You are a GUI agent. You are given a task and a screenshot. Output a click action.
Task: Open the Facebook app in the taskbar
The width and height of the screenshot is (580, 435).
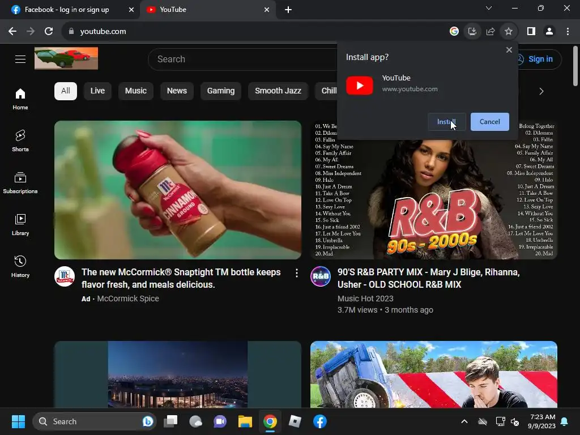320,421
